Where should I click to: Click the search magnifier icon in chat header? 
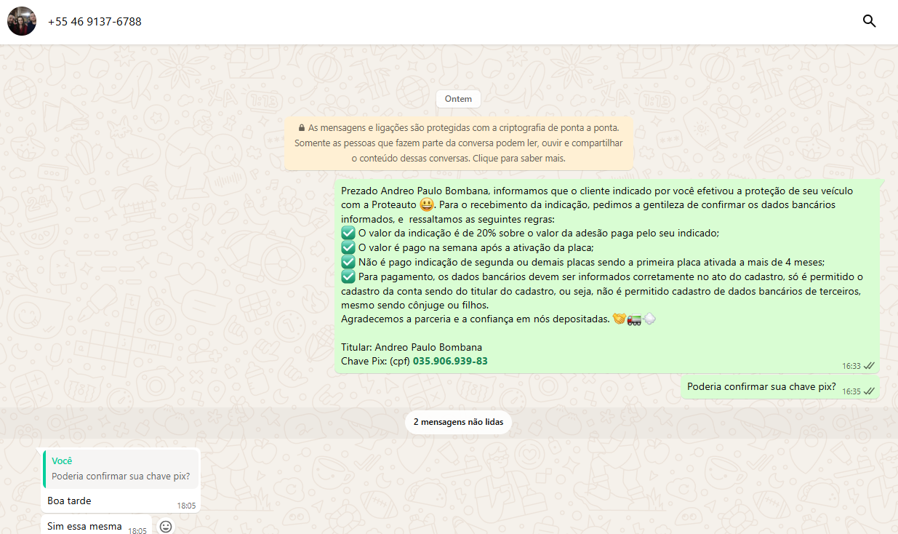(869, 21)
